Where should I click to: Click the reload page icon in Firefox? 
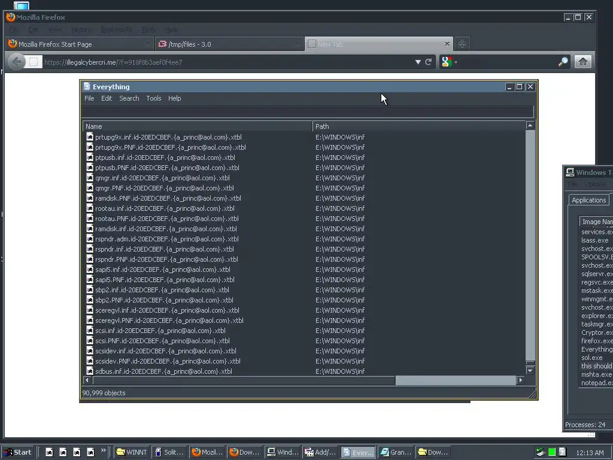pos(429,62)
